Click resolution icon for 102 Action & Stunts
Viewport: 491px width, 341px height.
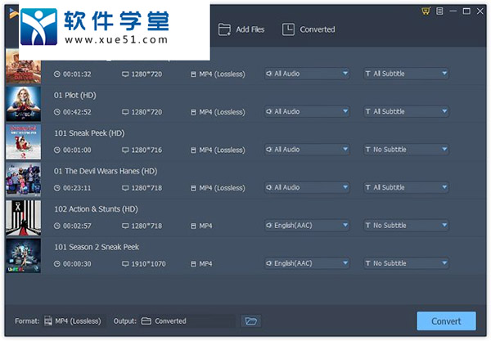coord(125,226)
